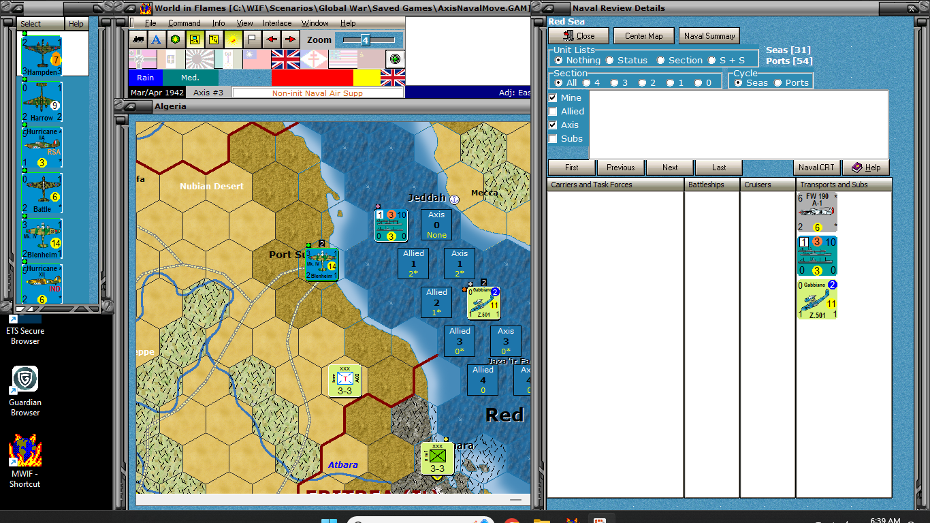This screenshot has height=523, width=930.
Task: Select the Harrow aircraft unit in the list
Action: click(x=42, y=101)
